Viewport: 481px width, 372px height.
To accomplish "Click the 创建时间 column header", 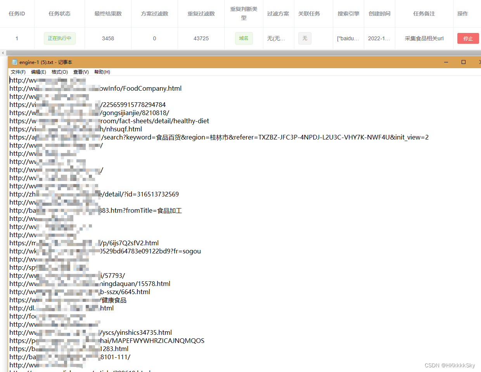I will (379, 14).
